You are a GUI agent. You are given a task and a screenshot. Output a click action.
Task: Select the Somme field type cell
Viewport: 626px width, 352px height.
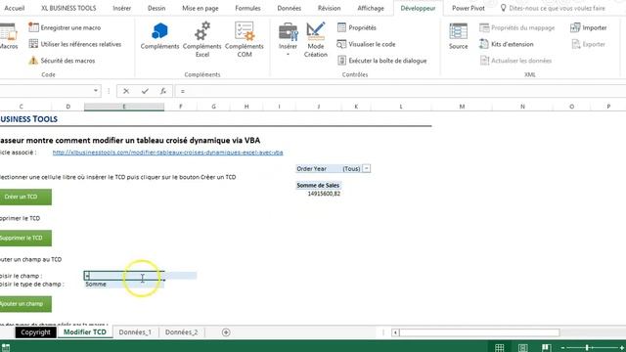click(x=124, y=285)
